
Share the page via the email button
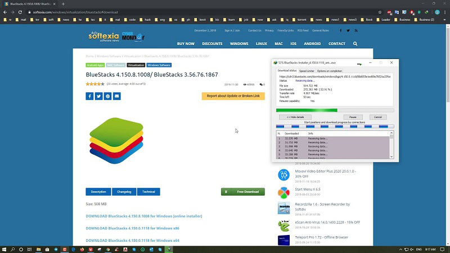click(117, 96)
